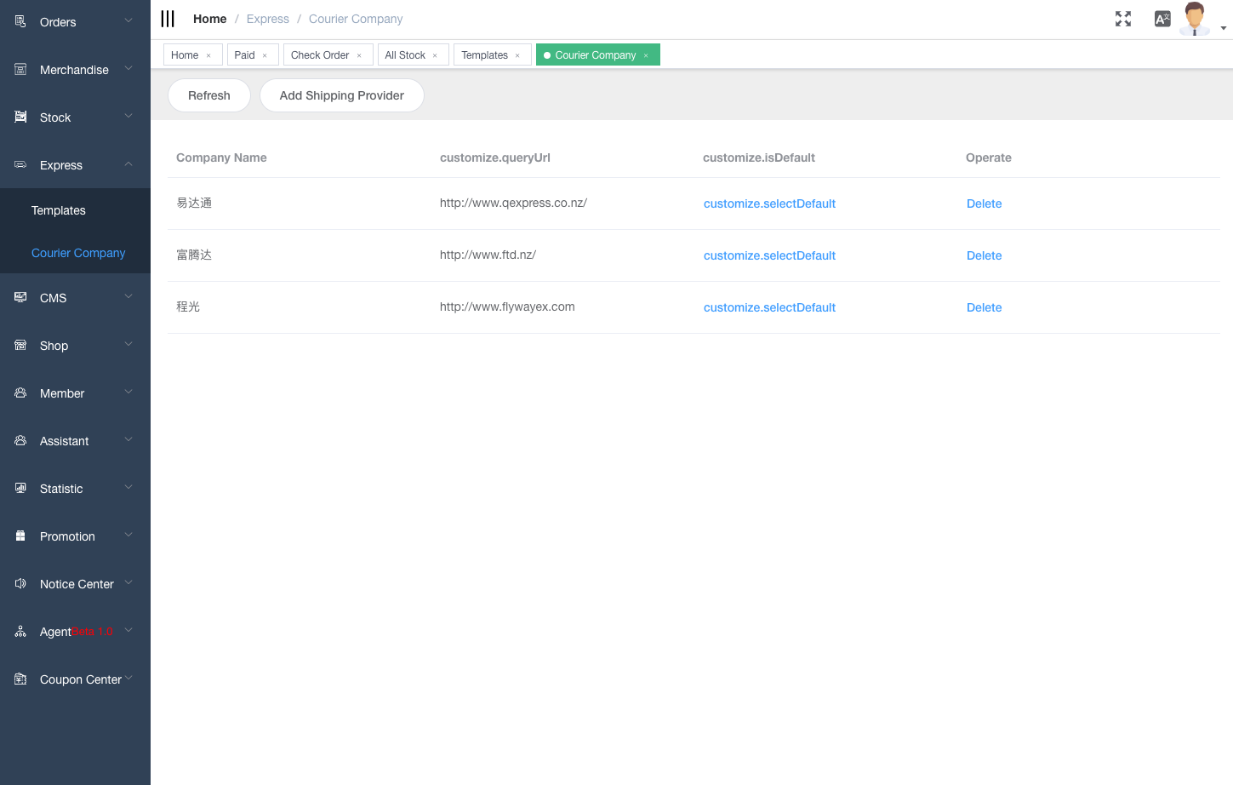Click the Merchandise box icon in sidebar
Screen dimensions: 1233x785
(19, 69)
